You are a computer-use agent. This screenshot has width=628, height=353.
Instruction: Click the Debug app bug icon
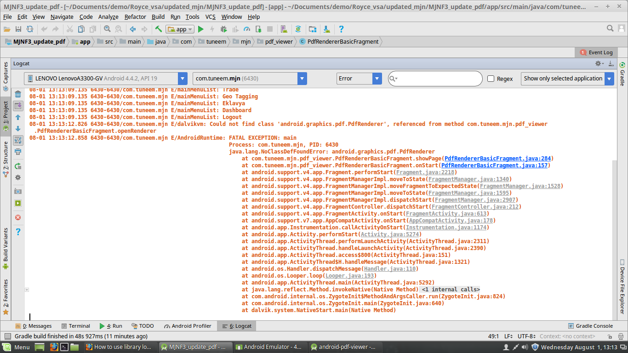[x=223, y=29]
